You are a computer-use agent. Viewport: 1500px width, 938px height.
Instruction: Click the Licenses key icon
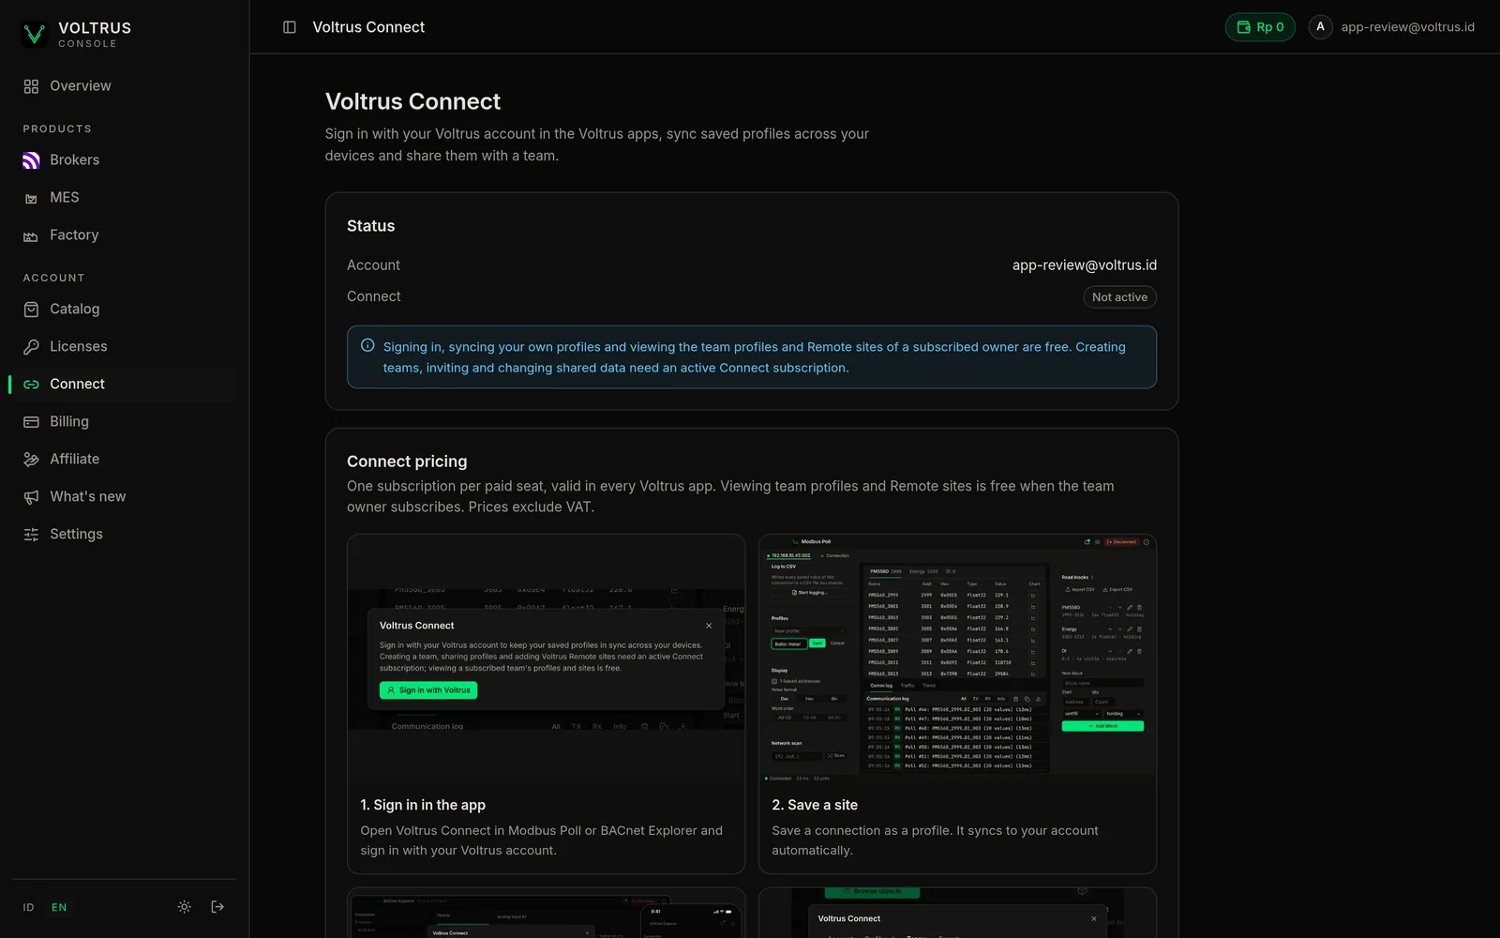[x=31, y=347]
